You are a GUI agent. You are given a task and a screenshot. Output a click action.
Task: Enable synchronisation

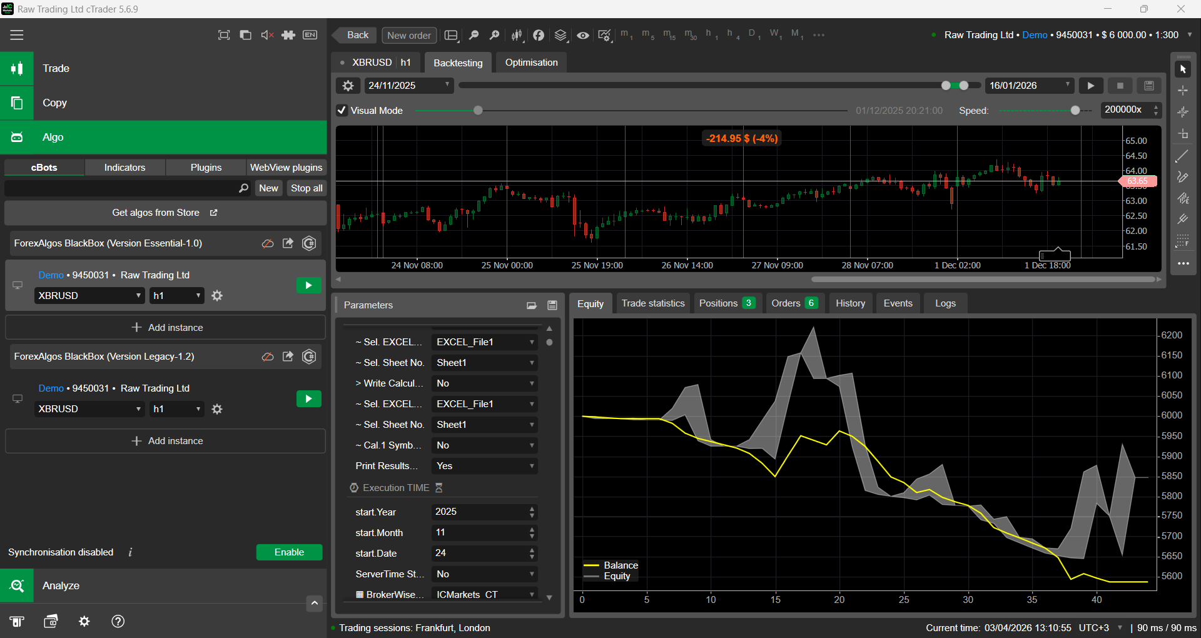click(x=289, y=552)
